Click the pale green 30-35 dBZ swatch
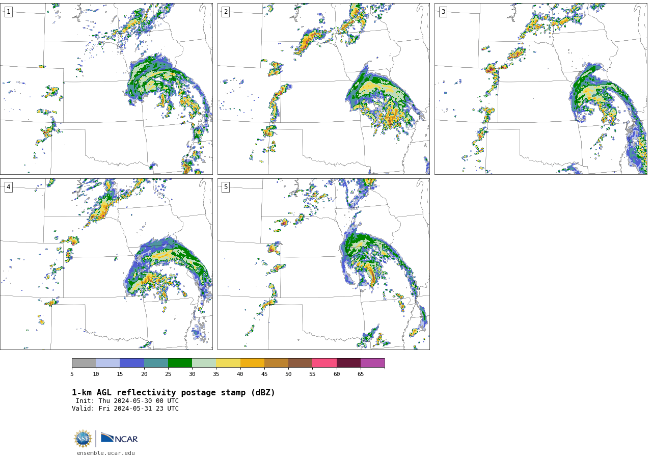The width and height of the screenshot is (652, 459). pyautogui.click(x=204, y=363)
